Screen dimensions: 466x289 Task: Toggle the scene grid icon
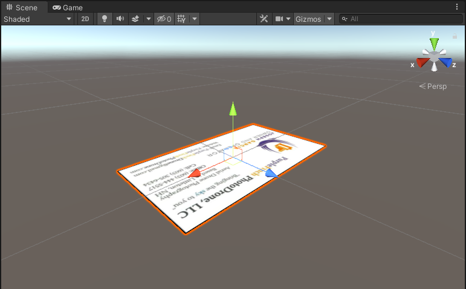click(181, 19)
